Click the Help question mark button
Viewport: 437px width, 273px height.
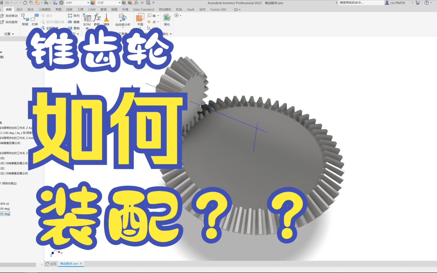(x=427, y=3)
